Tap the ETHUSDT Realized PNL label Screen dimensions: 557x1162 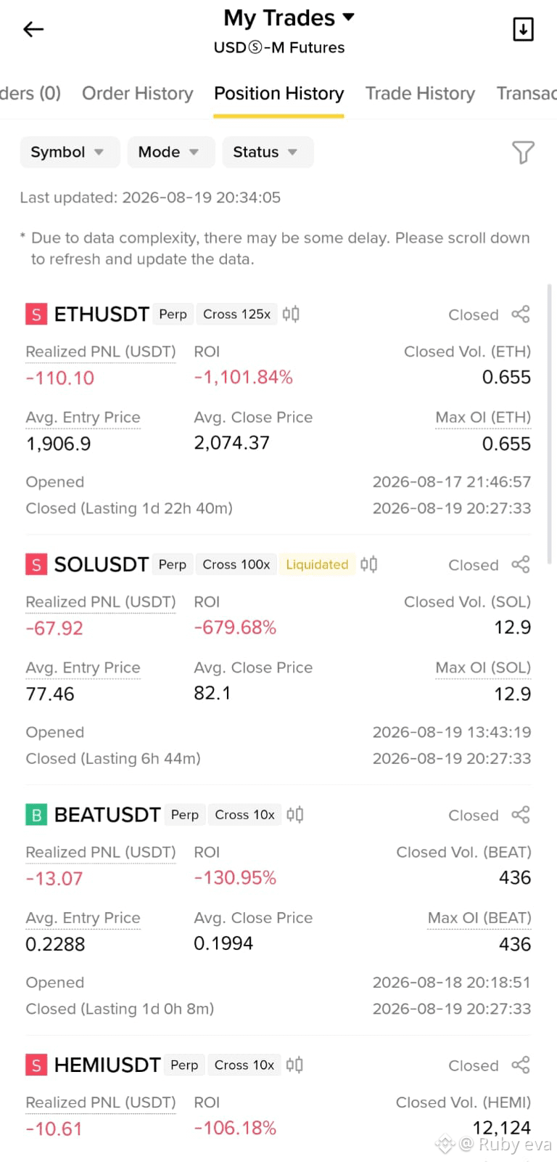[101, 352]
